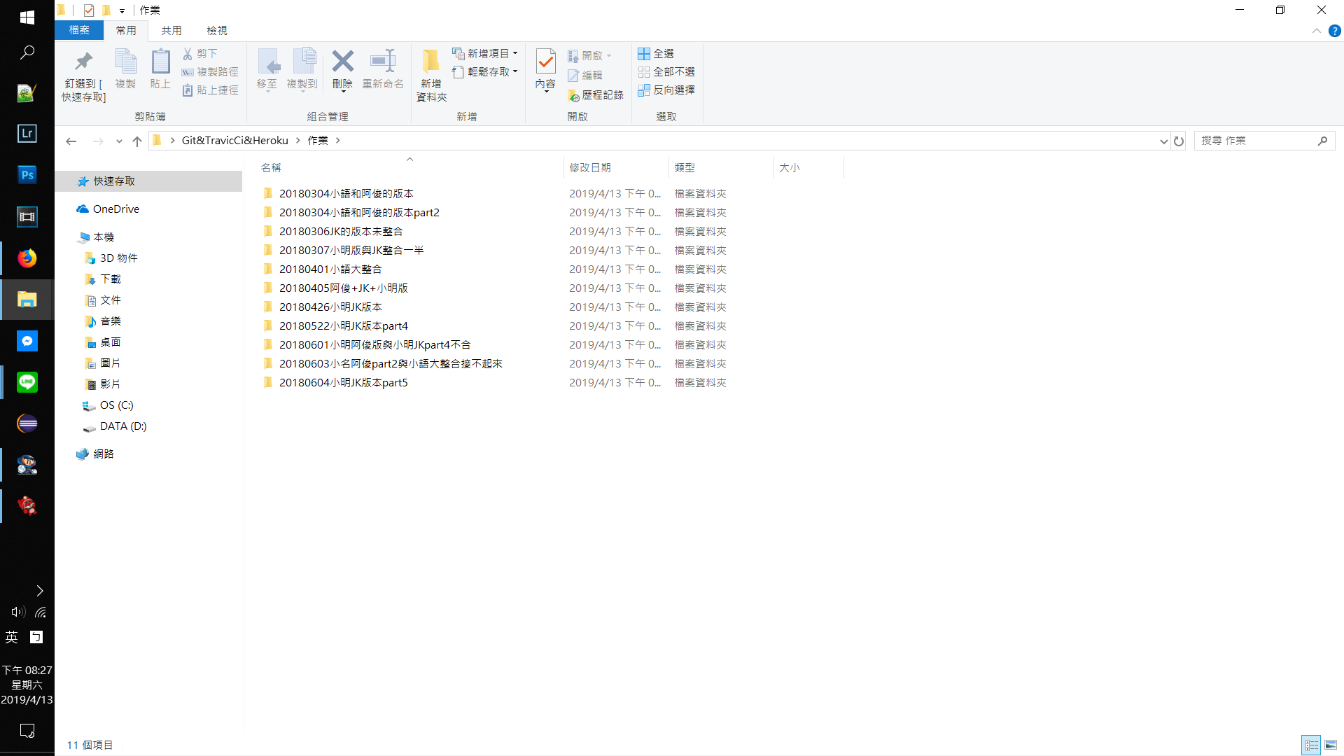
Task: Sort by the 修改日期 column header
Action: click(590, 168)
